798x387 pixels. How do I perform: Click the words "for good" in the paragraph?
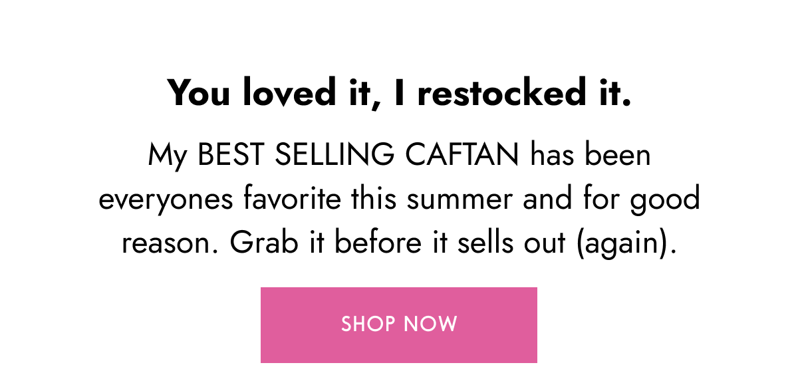pyautogui.click(x=638, y=200)
